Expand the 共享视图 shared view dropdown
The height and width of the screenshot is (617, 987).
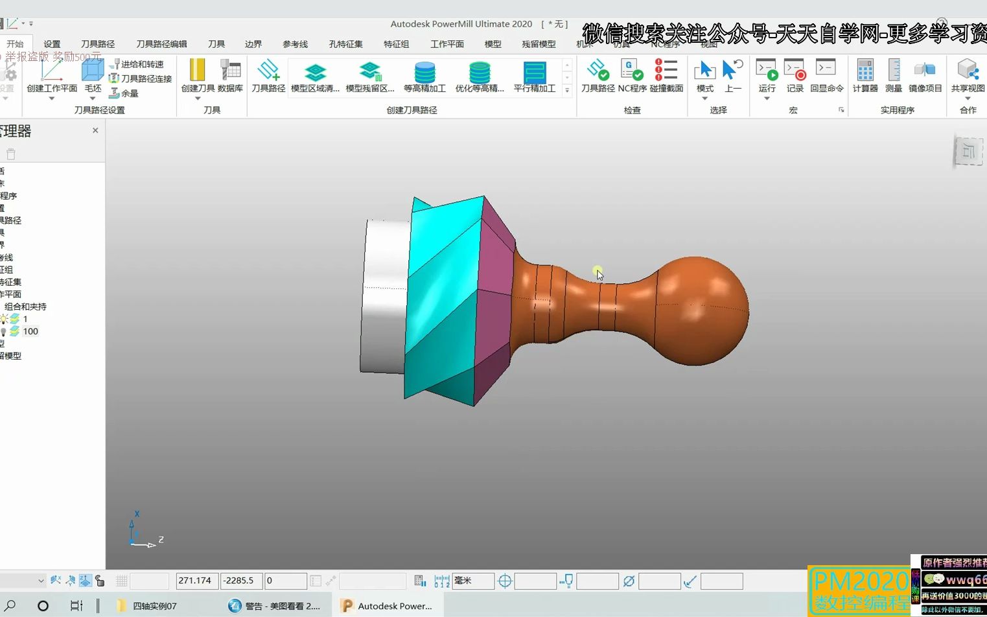coord(968,99)
